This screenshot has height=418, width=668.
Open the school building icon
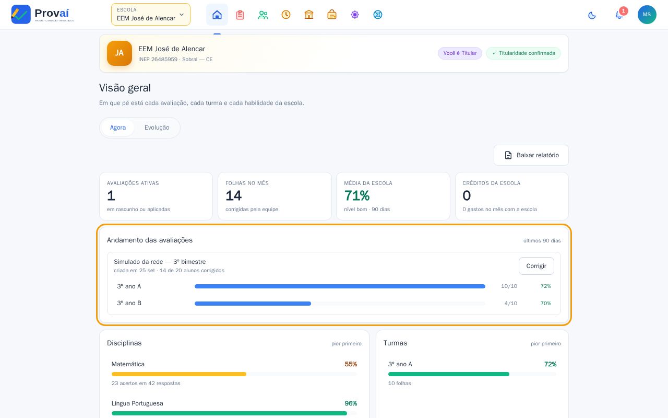[x=309, y=15]
